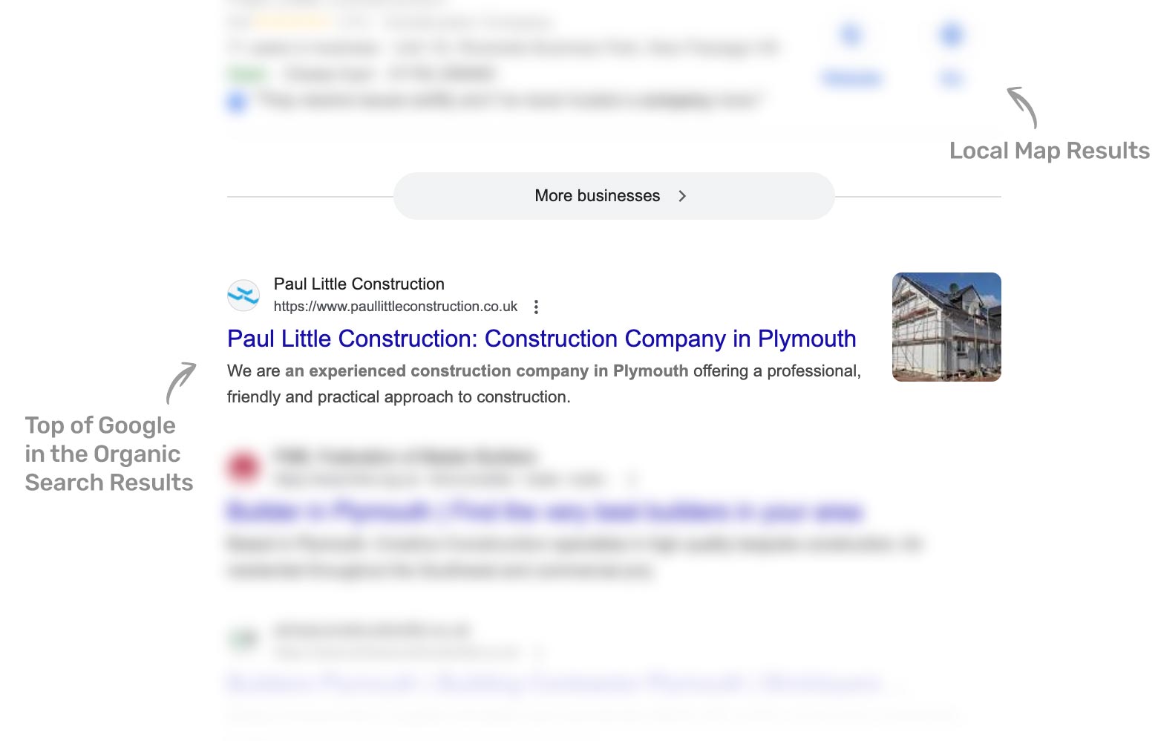Click the scaffolded house thumbnail image
The height and width of the screenshot is (741, 1158).
pyautogui.click(x=946, y=327)
